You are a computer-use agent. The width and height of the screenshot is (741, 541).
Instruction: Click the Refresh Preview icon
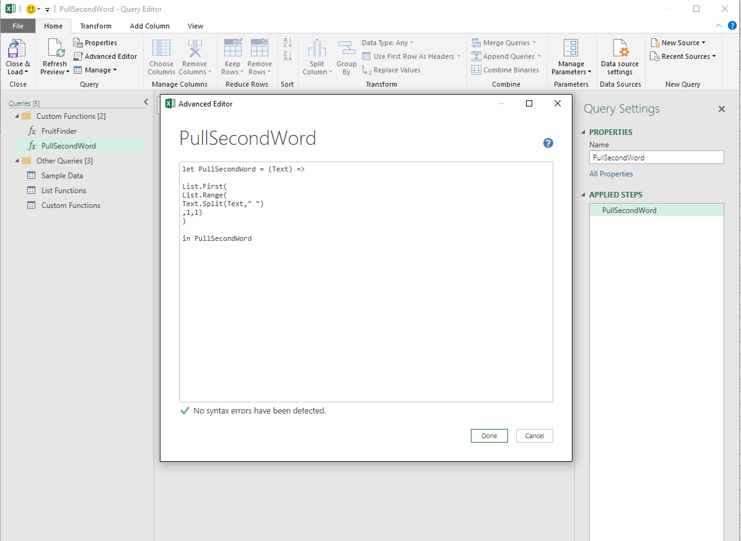pyautogui.click(x=55, y=49)
